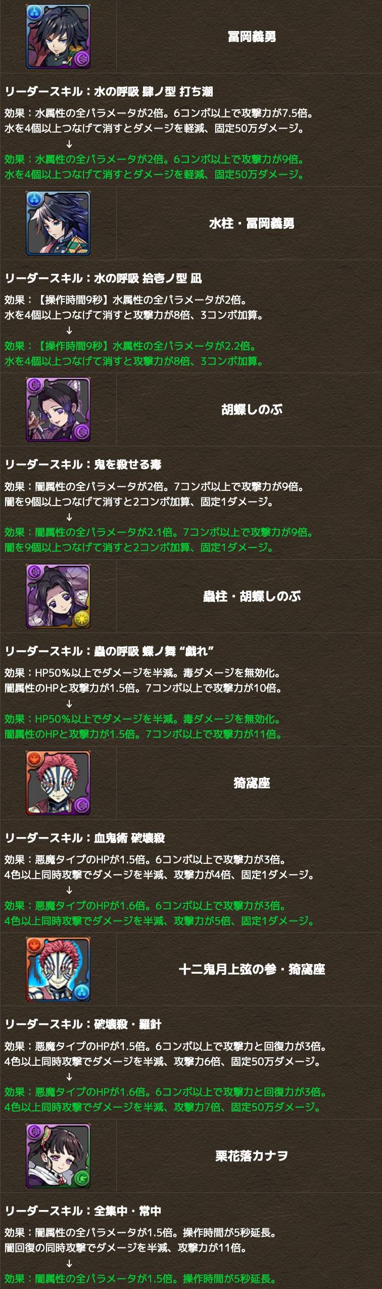Select the 胡蝶しのぶ name heading
382x1289 pixels.
point(252,409)
